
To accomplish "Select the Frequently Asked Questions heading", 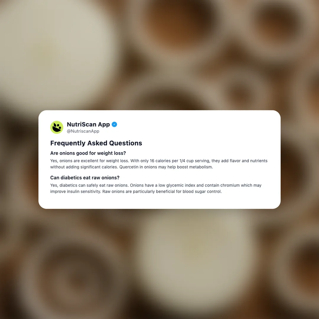I will (96, 143).
